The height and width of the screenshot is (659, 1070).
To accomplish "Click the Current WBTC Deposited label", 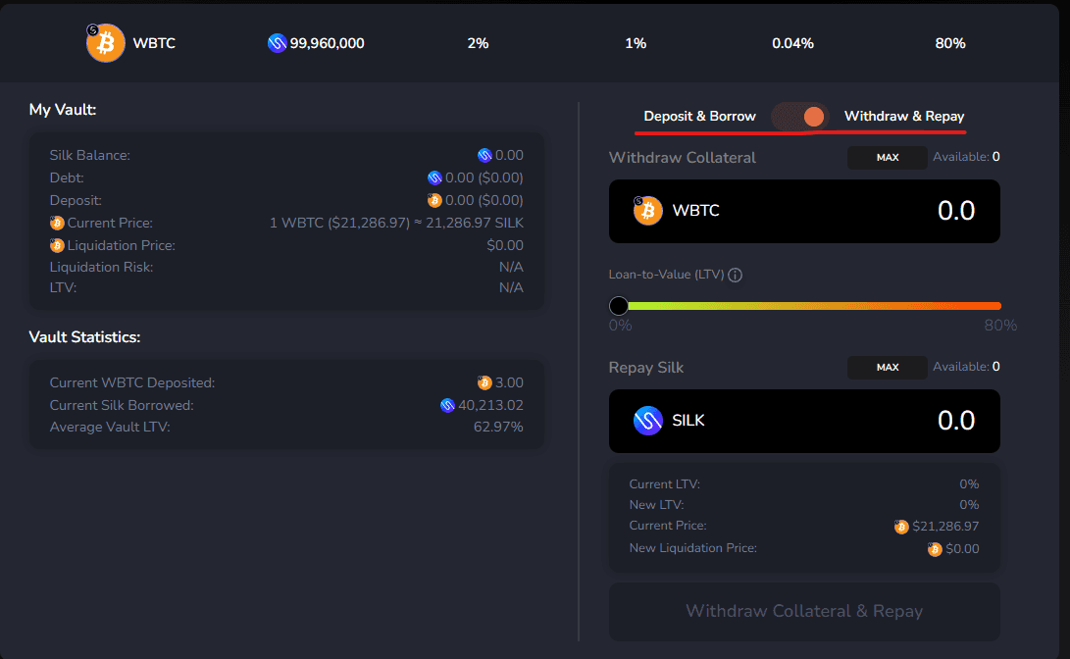I will 132,382.
